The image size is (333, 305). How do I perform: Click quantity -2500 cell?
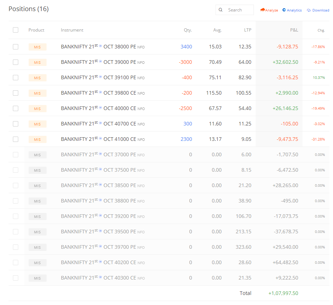(x=185, y=108)
